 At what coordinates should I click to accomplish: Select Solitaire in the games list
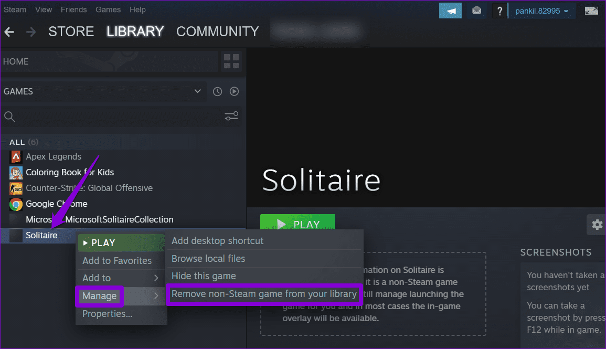coord(41,235)
